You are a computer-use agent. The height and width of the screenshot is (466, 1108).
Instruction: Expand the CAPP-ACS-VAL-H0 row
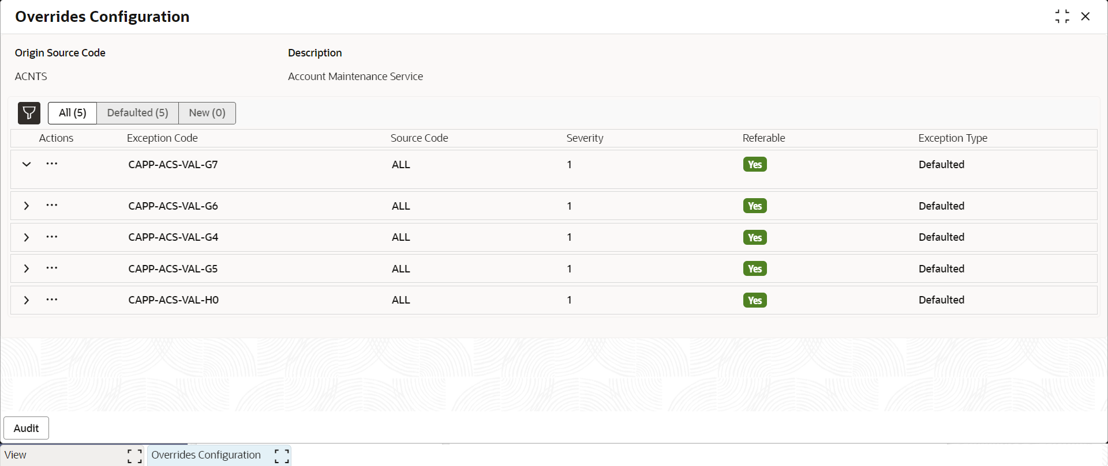tap(27, 300)
